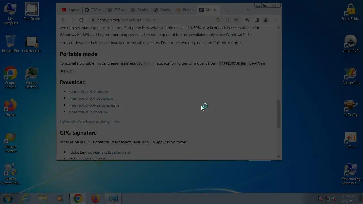Switch to second CamSt tab
The height and width of the screenshot is (204, 363).
pyautogui.click(x=162, y=10)
